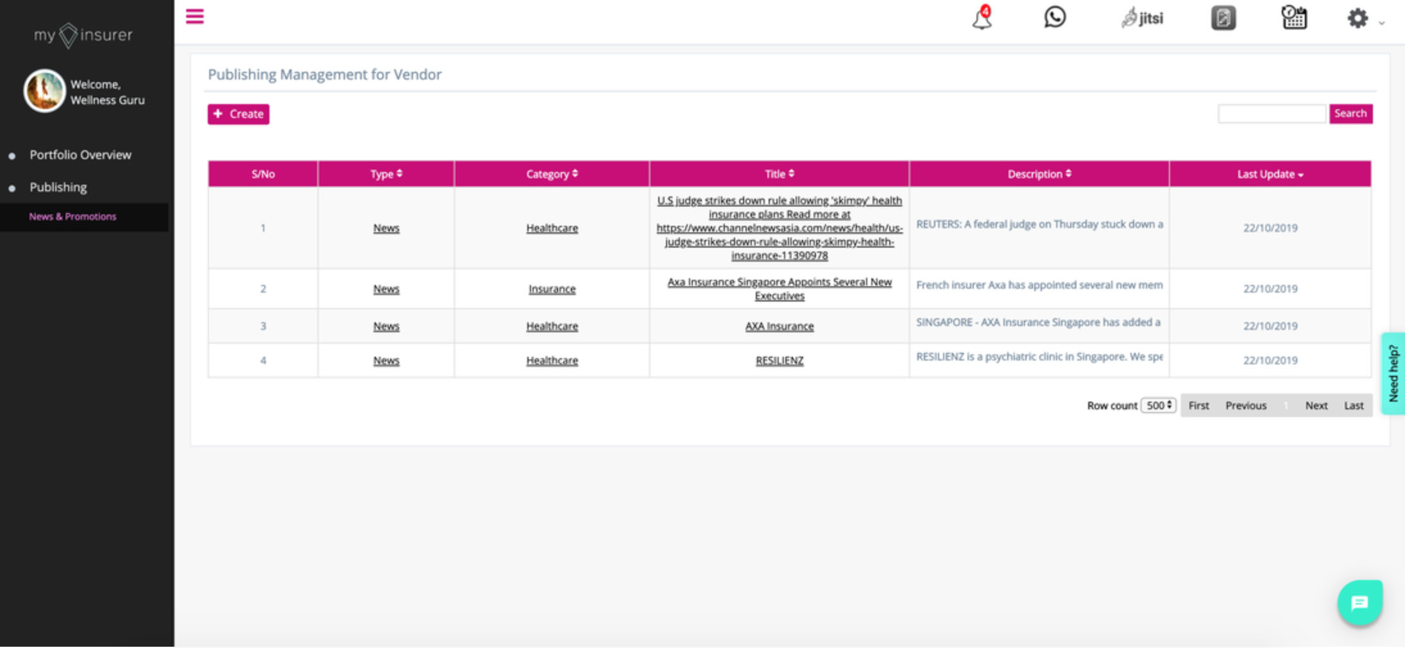Open Healthcare category link in row 1
1405x648 pixels.
pyautogui.click(x=552, y=228)
